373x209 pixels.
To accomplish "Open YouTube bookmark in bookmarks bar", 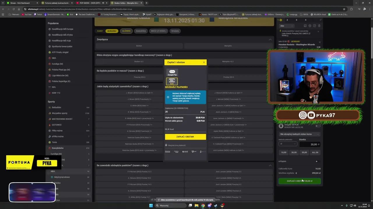I will [26, 14].
